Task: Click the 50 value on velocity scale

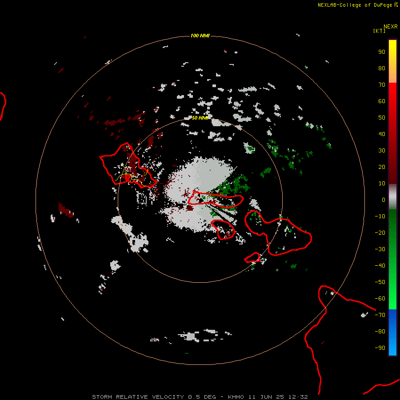Action: click(x=382, y=118)
